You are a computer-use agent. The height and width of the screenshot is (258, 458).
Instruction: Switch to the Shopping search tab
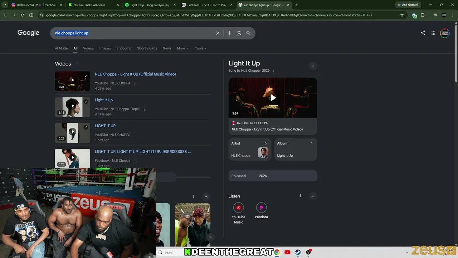[x=124, y=48]
